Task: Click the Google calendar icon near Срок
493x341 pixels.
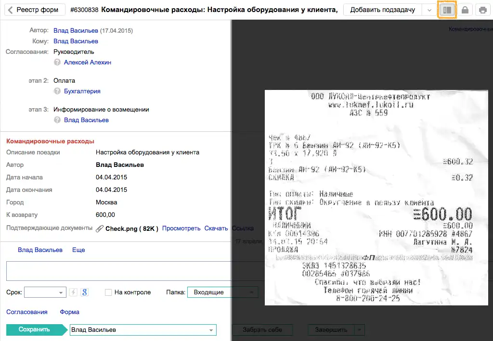Action: pyautogui.click(x=84, y=292)
